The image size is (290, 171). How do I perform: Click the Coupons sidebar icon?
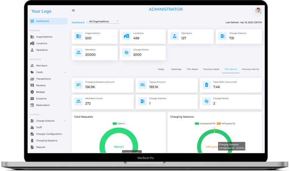[x=32, y=99]
